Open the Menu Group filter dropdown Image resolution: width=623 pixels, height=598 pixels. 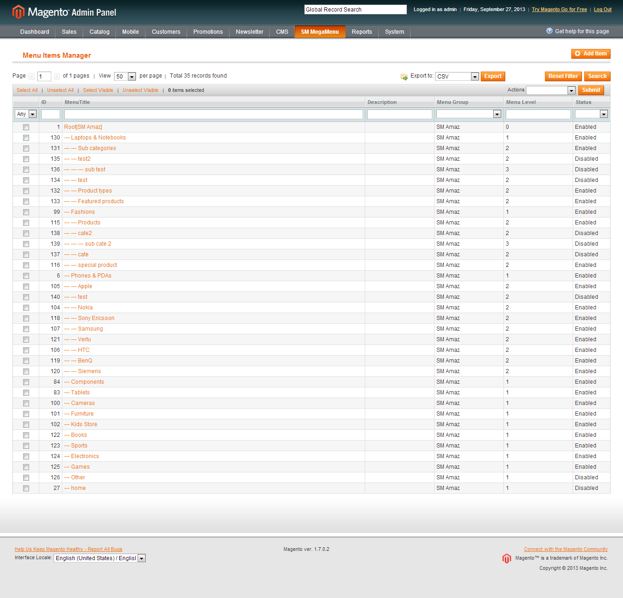pos(469,114)
